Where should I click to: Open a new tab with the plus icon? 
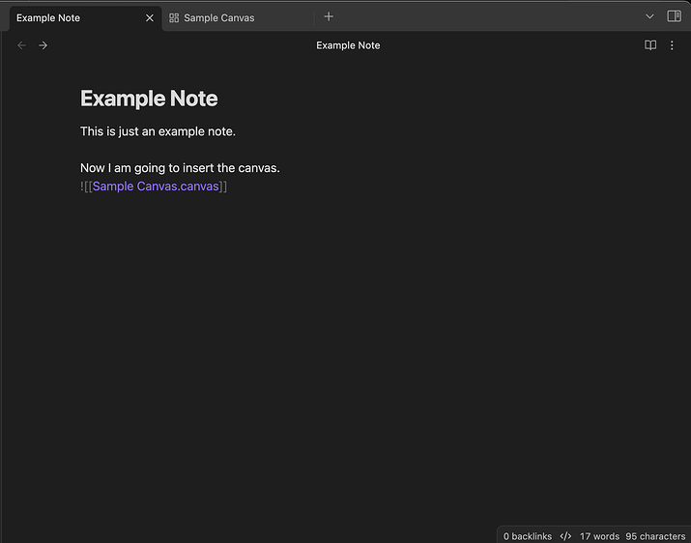point(329,16)
